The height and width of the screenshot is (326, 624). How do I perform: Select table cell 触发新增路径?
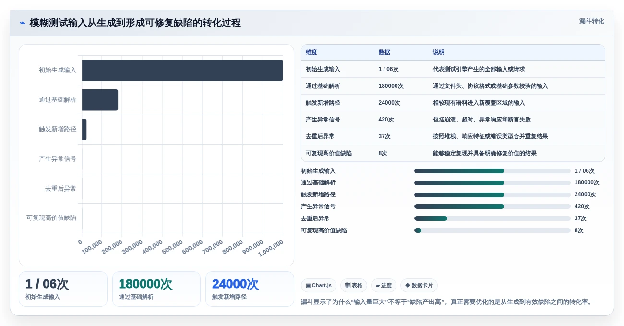tap(323, 103)
